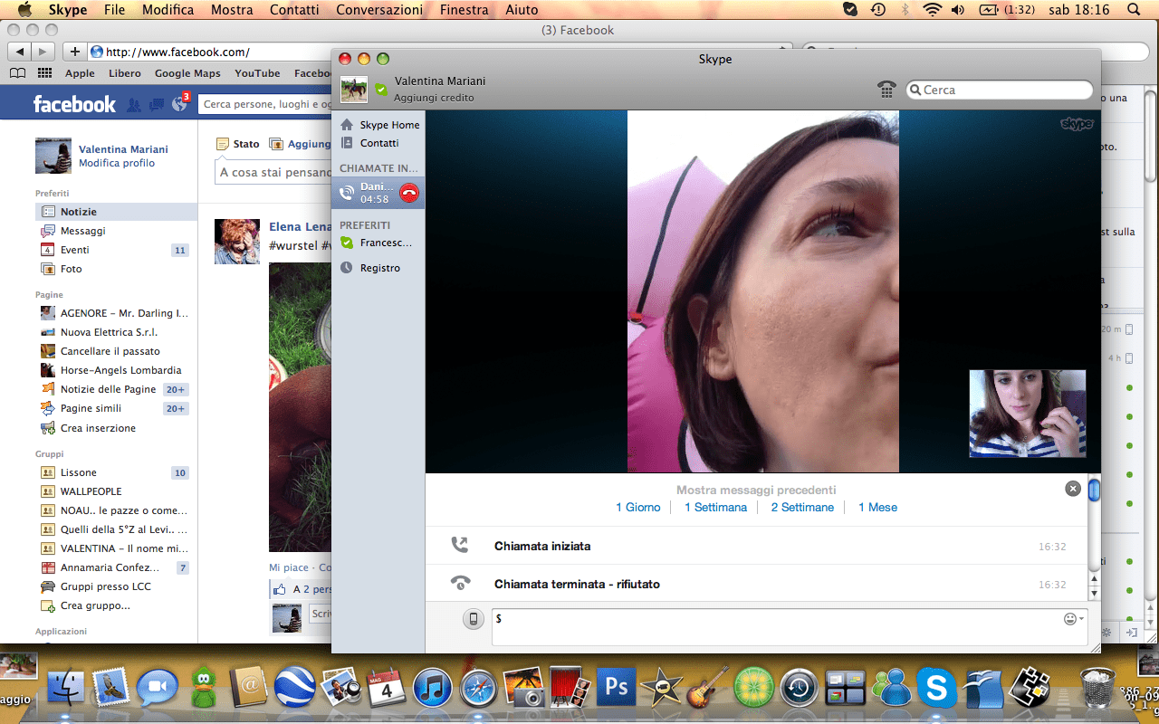Click Valentina Mariani's Skype profile avatar
Image resolution: width=1159 pixels, height=724 pixels.
pyautogui.click(x=354, y=90)
